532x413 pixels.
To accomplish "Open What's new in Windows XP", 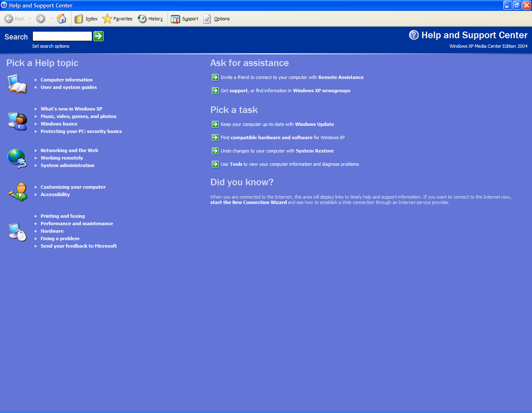I will pyautogui.click(x=71, y=109).
